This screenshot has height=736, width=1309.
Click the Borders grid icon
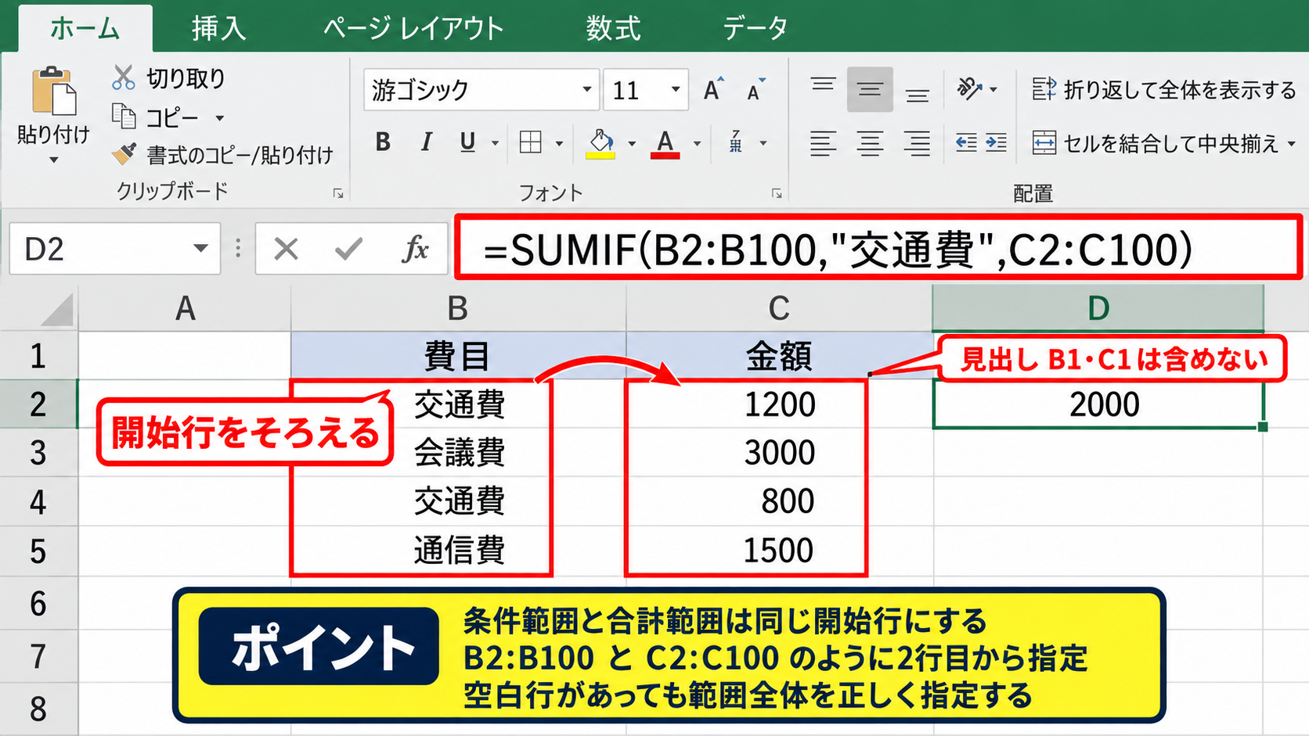[531, 142]
